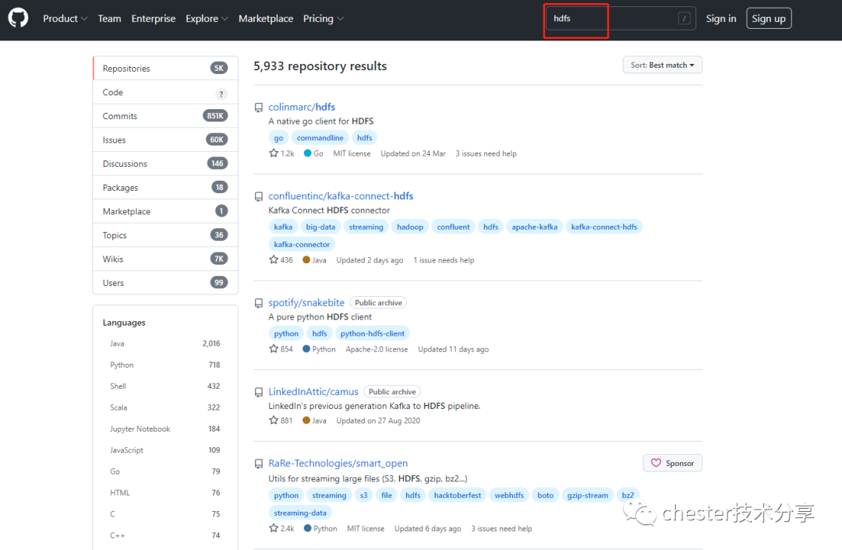This screenshot has width=842, height=550.
Task: Open the Pricing dropdown menu
Action: point(324,18)
